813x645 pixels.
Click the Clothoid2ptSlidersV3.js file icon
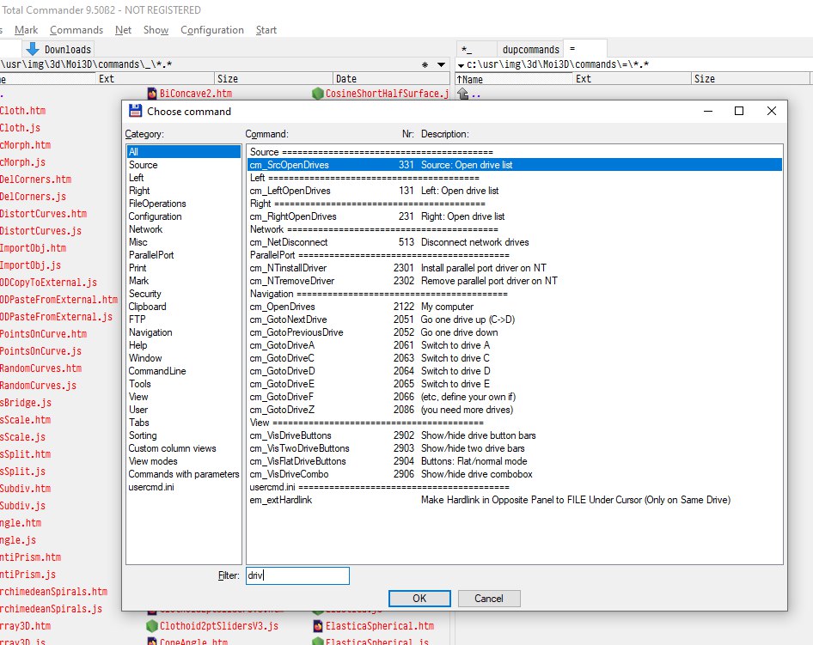152,626
